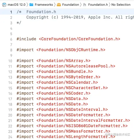Click the #import directive on line 16

click(x=25, y=93)
